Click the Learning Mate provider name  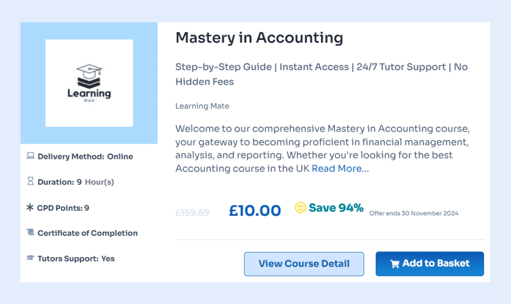coord(202,106)
